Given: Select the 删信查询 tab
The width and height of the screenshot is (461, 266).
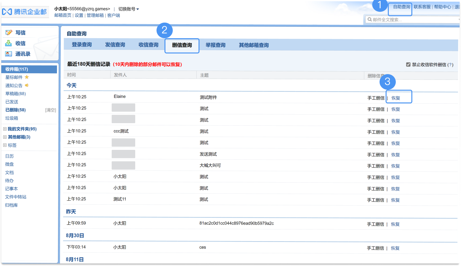Looking at the screenshot, I should coord(182,45).
